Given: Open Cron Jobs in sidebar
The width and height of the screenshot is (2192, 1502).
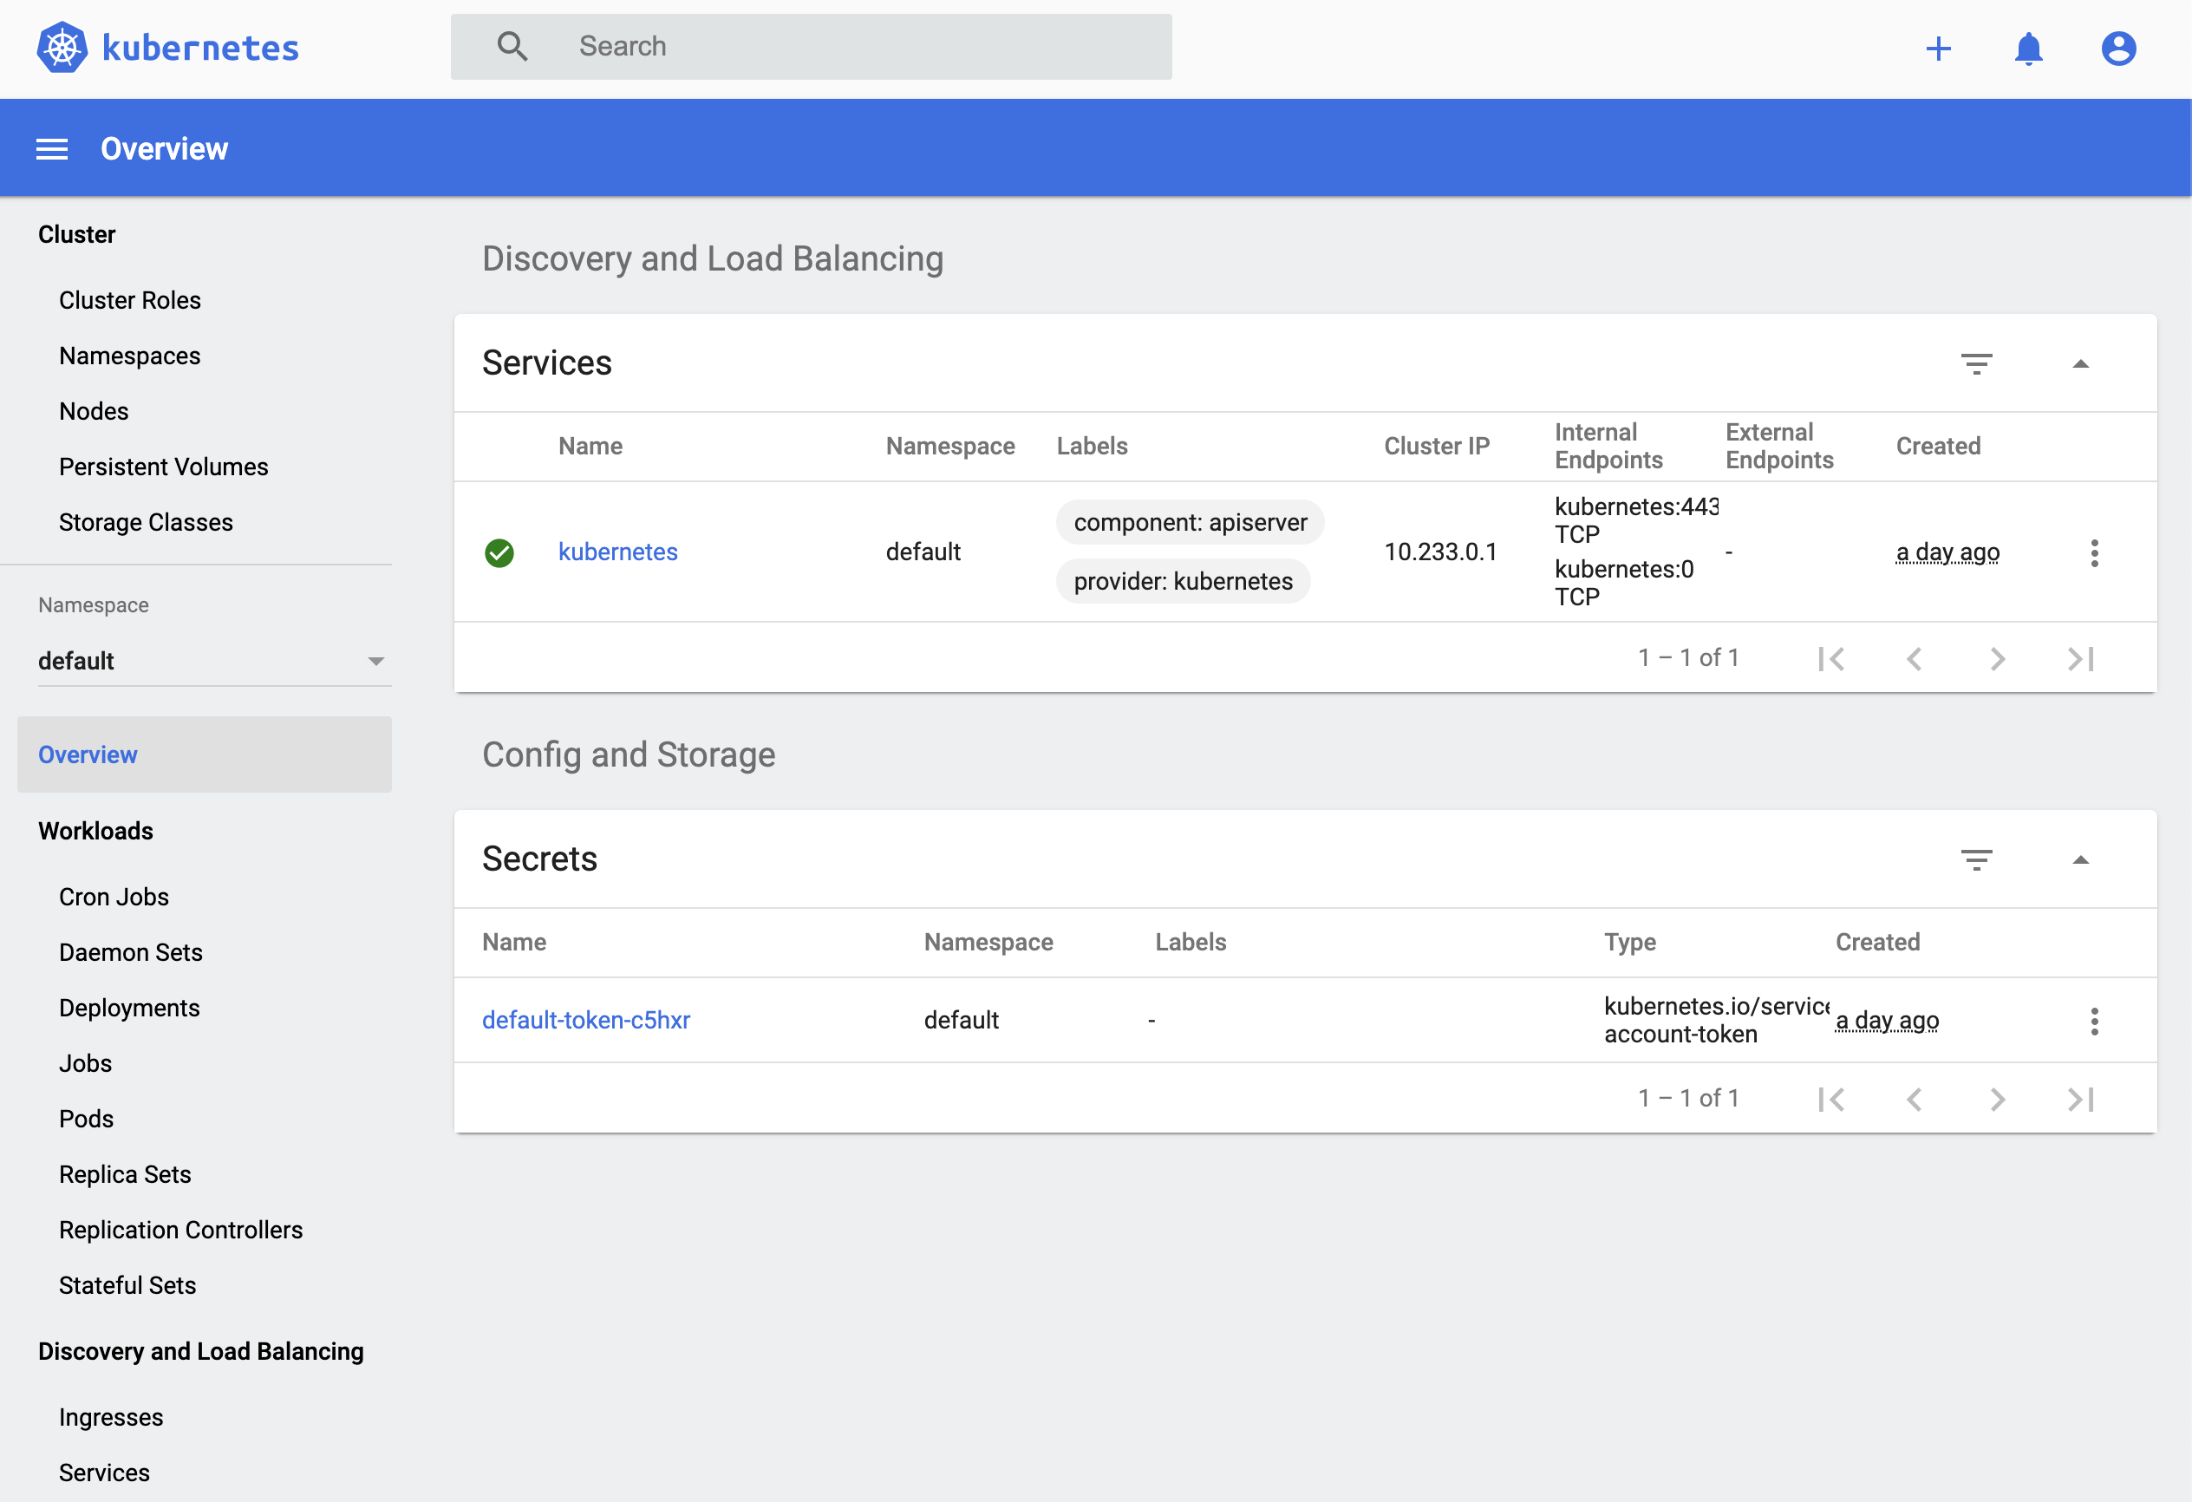Looking at the screenshot, I should 114,898.
